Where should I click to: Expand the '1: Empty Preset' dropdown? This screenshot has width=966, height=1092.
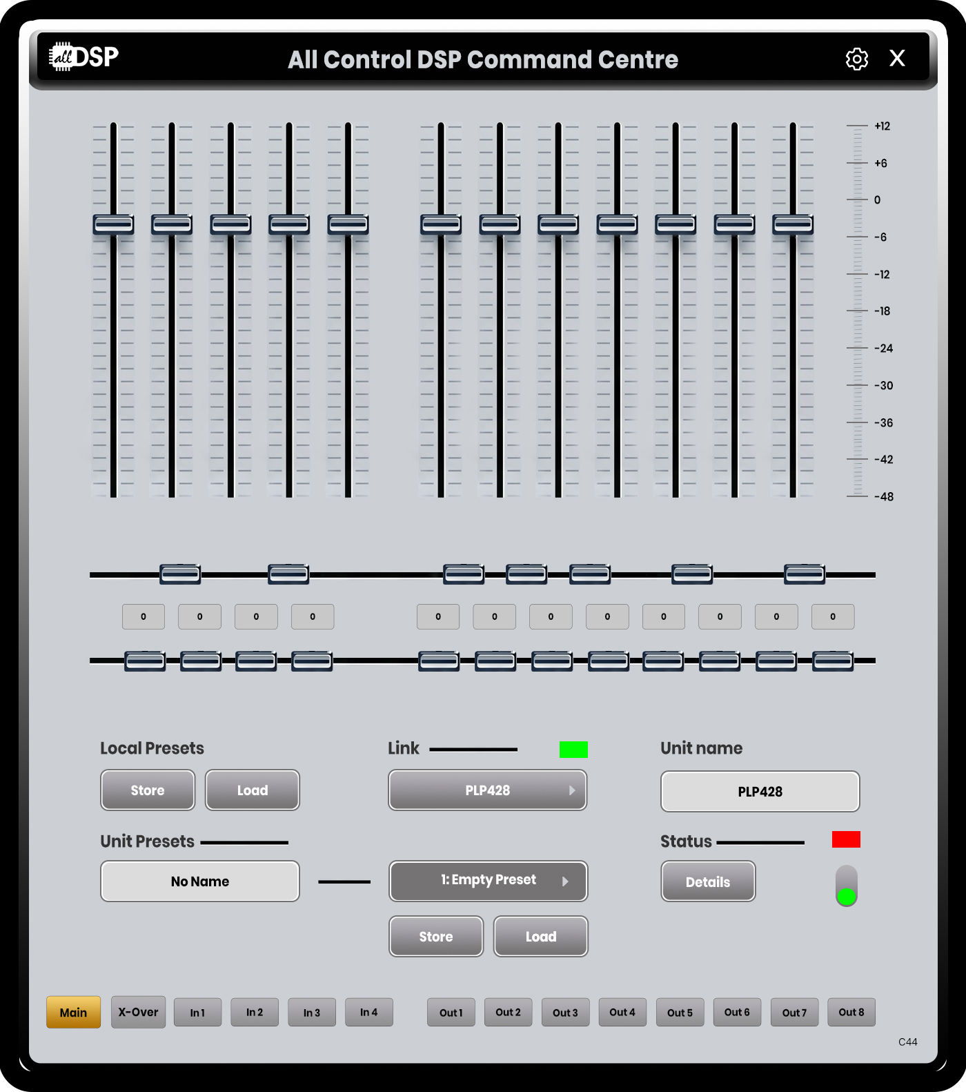tap(489, 881)
